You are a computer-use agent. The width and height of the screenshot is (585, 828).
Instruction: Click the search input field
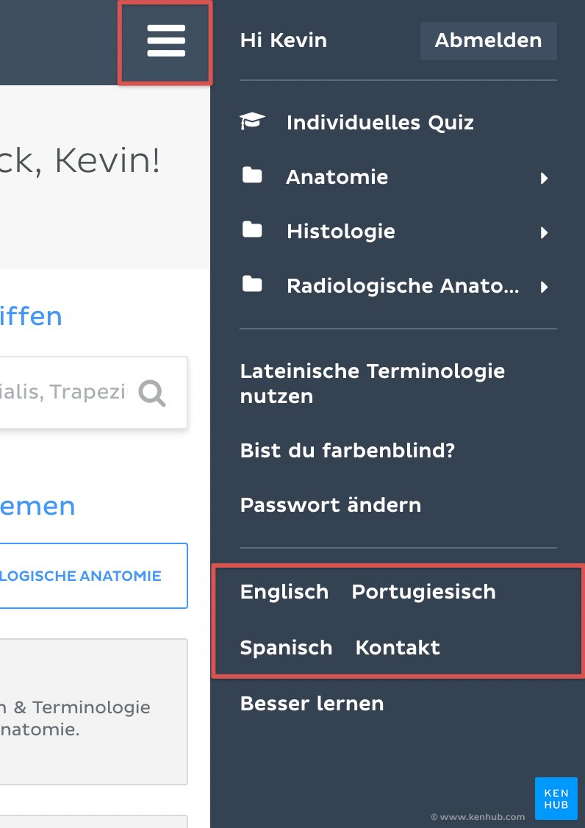[66, 393]
